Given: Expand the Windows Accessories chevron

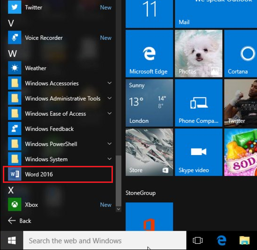Looking at the screenshot, I should click(x=110, y=83).
